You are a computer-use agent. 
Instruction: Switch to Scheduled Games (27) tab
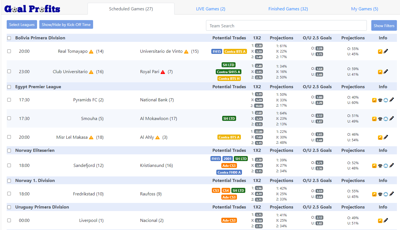pyautogui.click(x=131, y=9)
